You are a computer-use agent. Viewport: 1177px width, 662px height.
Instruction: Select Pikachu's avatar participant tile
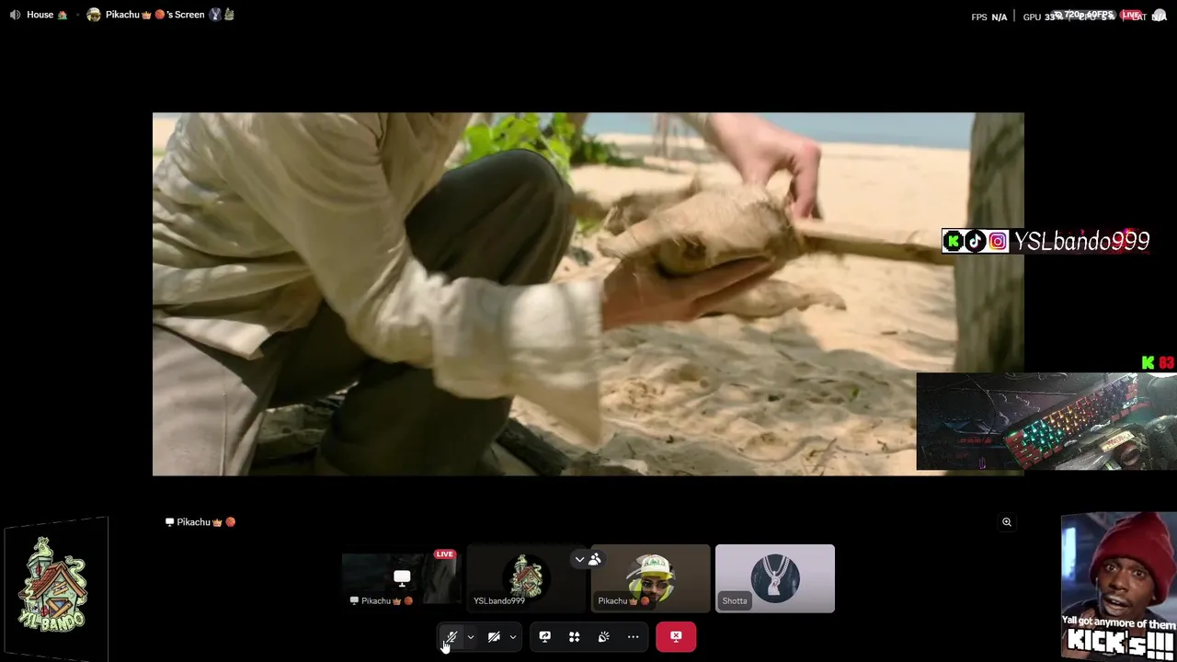point(650,578)
